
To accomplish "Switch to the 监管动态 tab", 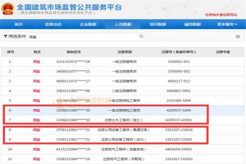I will coord(53,25).
